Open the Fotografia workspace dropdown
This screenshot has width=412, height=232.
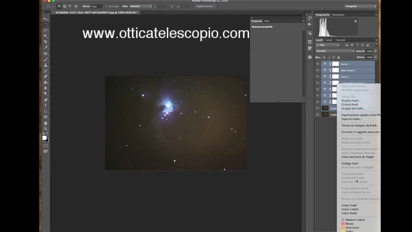360,6
